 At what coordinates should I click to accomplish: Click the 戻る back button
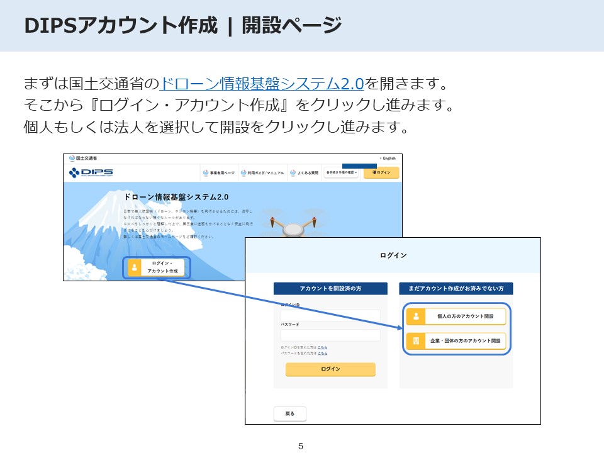click(x=290, y=414)
